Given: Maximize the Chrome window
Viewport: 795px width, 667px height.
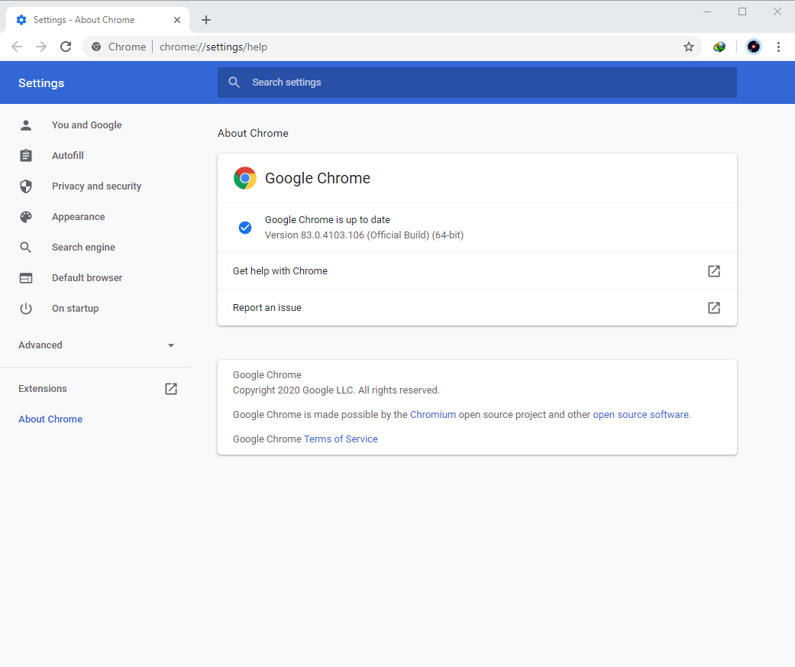Looking at the screenshot, I should click(742, 11).
